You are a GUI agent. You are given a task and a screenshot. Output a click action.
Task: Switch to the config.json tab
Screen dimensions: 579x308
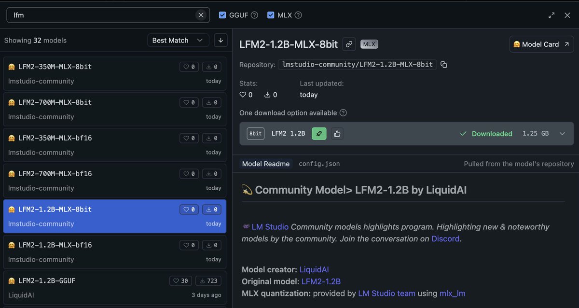pyautogui.click(x=319, y=164)
